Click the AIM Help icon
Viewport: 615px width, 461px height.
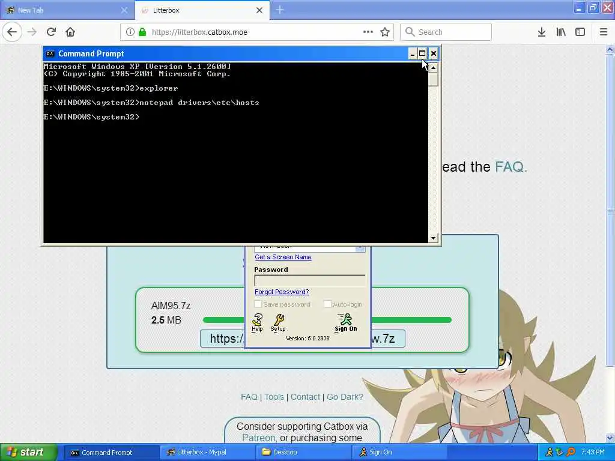click(x=257, y=322)
